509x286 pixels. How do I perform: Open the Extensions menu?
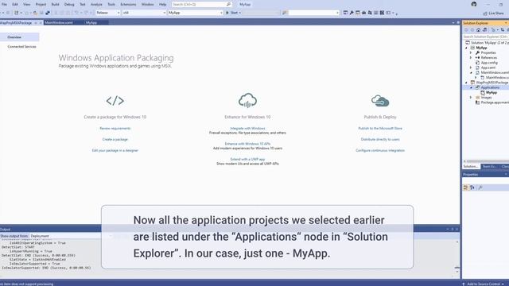tap(128, 5)
